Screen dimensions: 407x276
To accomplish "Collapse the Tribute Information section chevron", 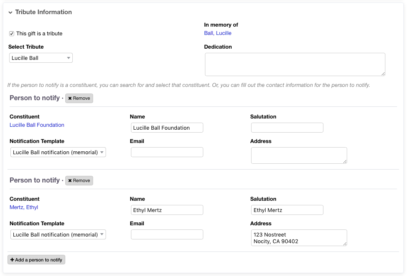I will [x=10, y=12].
